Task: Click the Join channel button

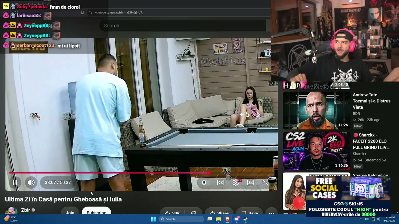Action: [70, 212]
